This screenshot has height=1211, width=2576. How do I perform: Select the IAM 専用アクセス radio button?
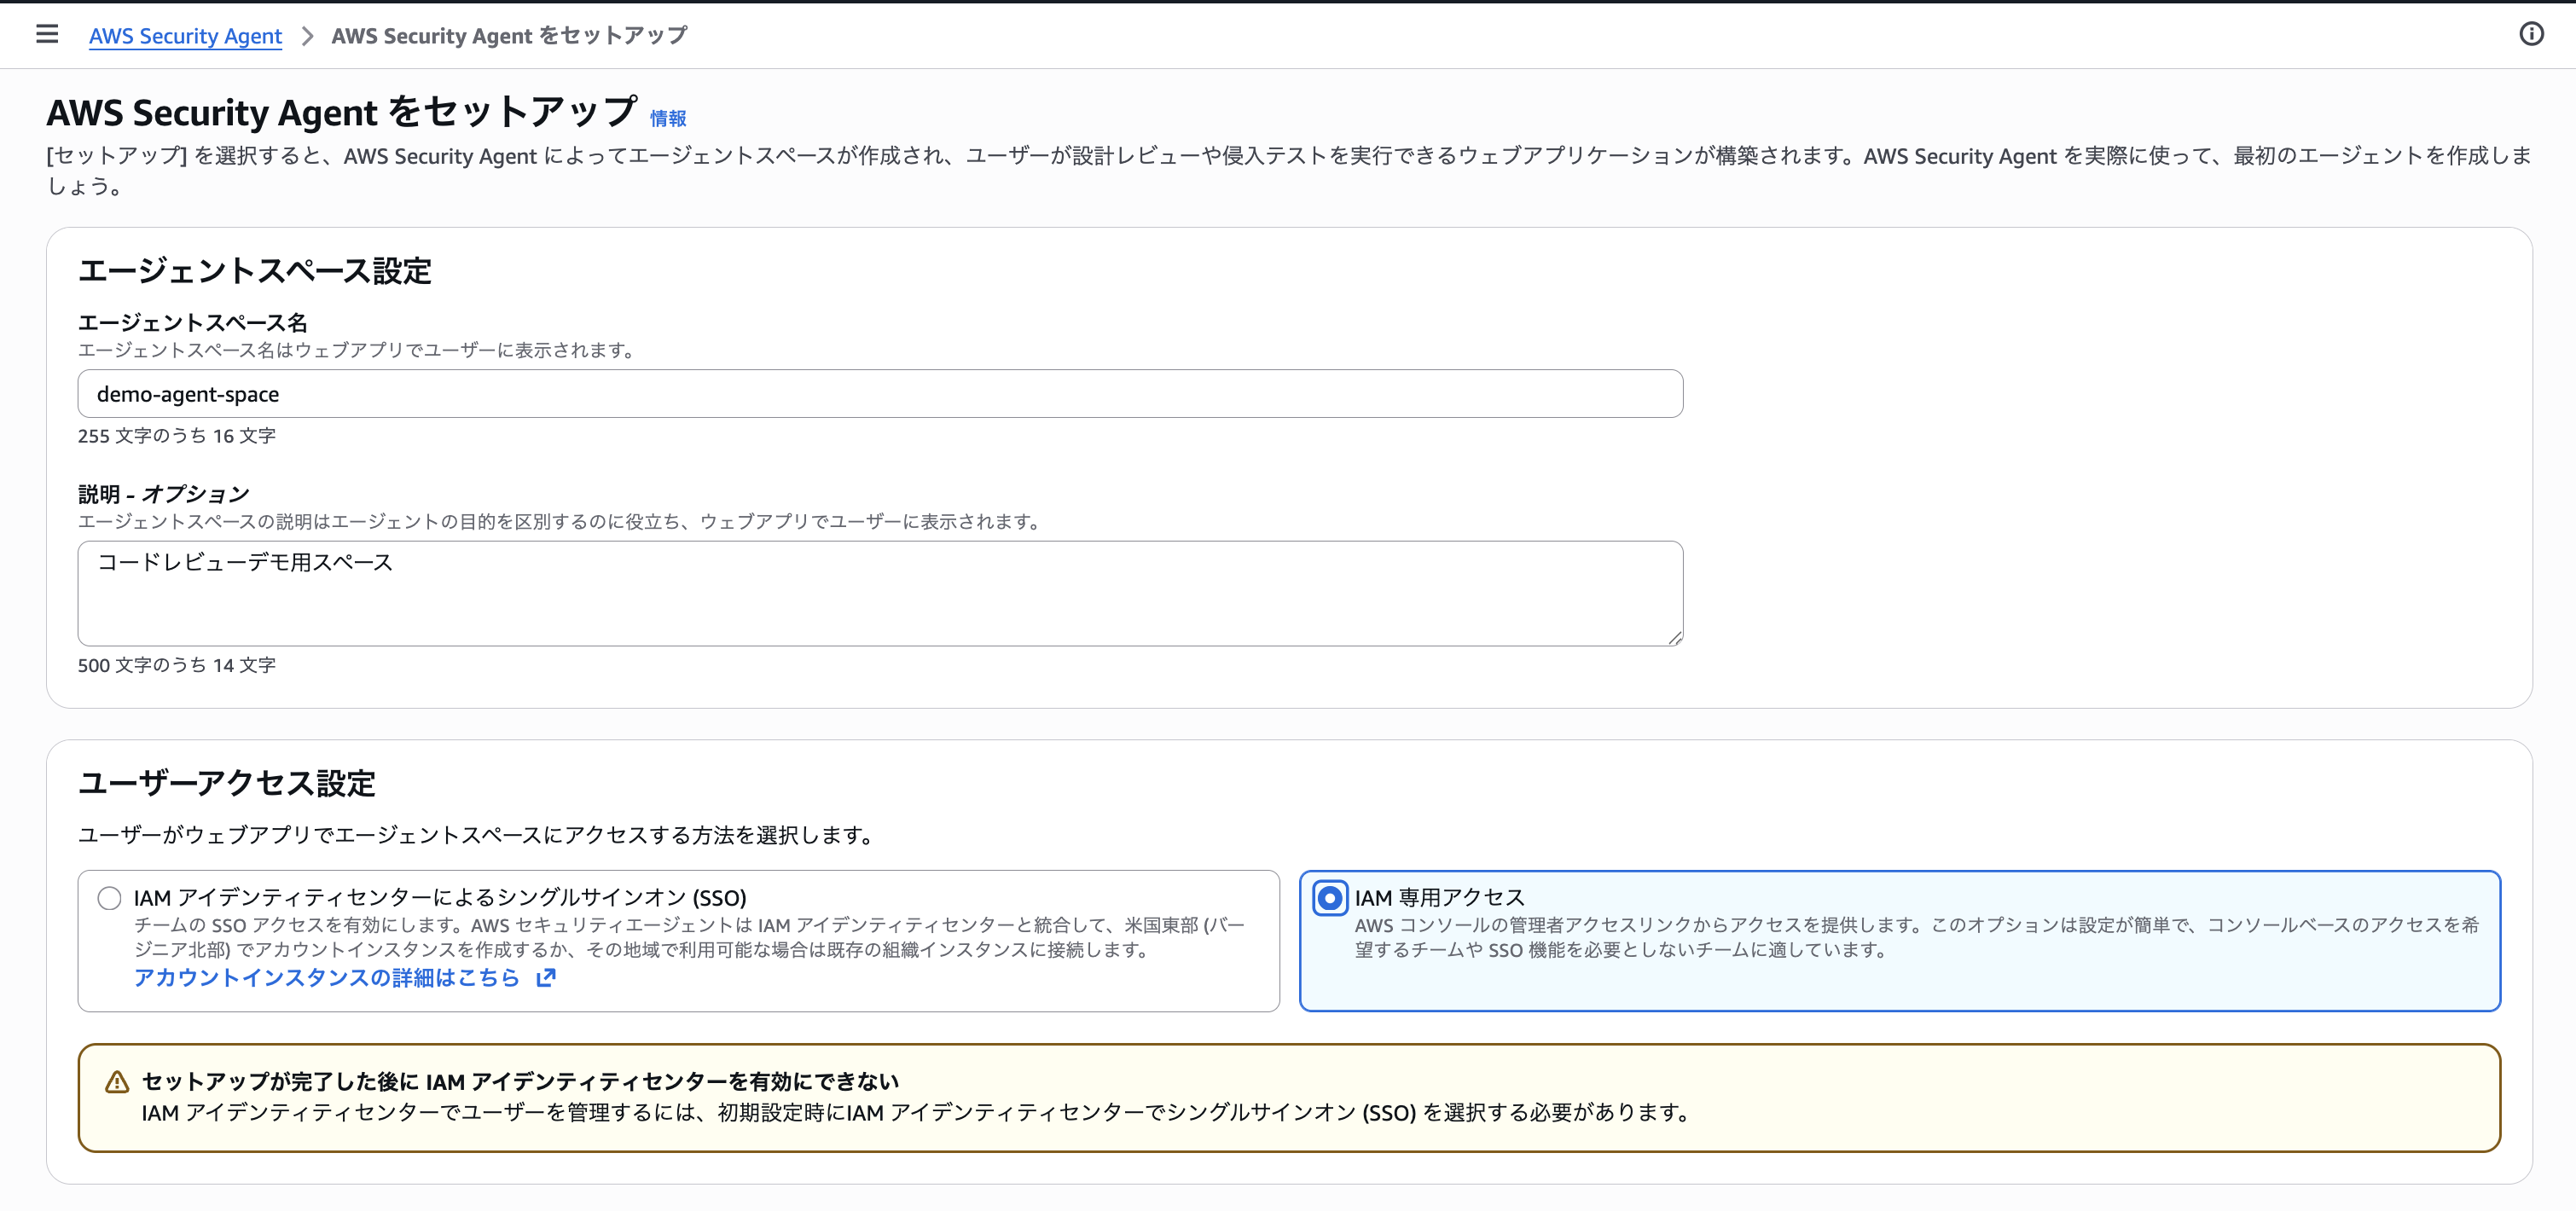tap(1329, 897)
